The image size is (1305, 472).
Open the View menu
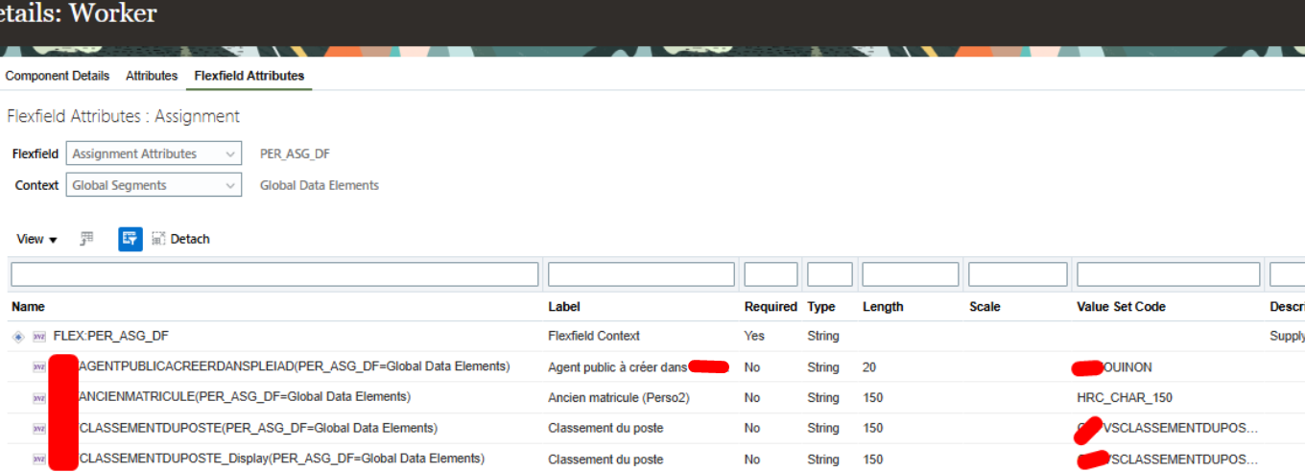click(36, 239)
